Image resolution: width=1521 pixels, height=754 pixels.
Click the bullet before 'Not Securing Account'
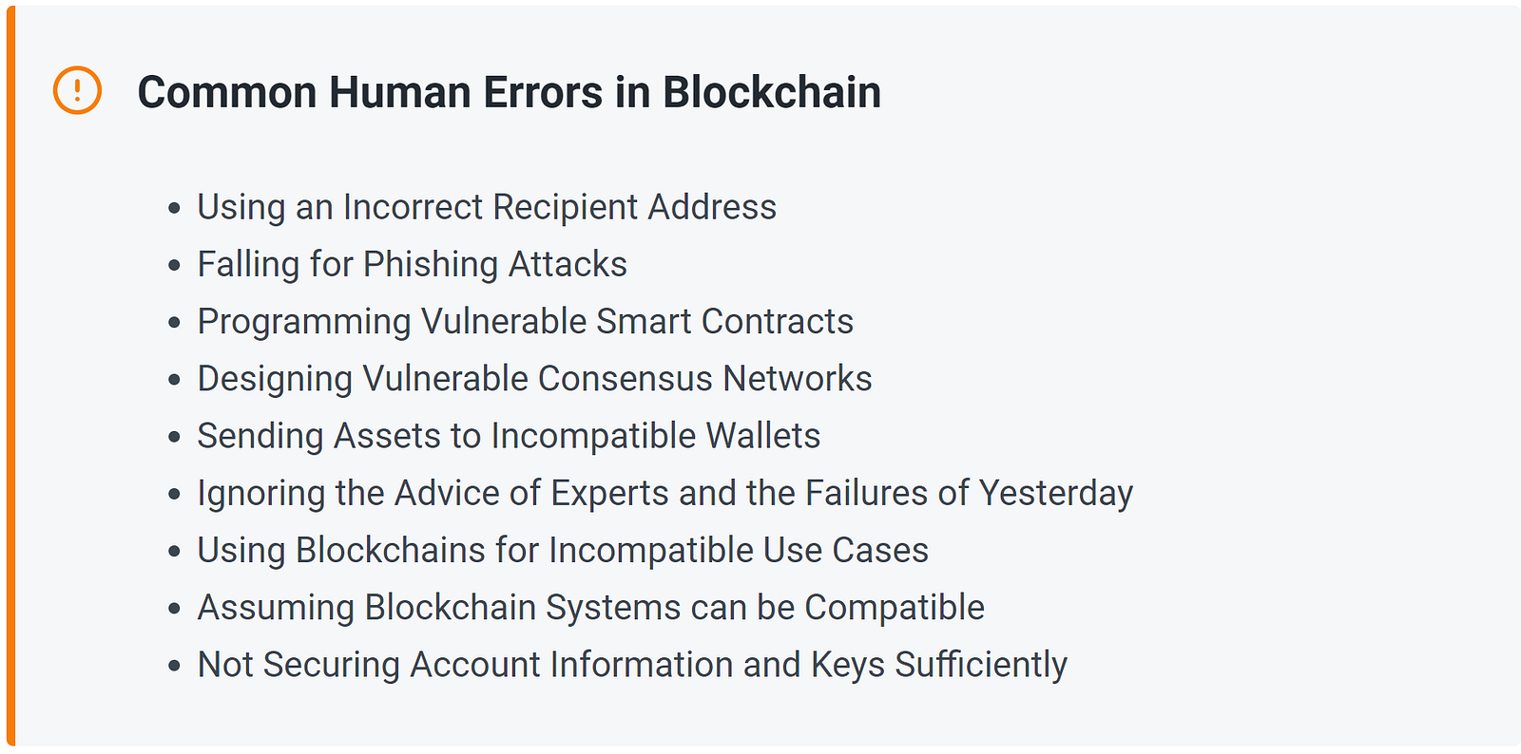pos(174,666)
